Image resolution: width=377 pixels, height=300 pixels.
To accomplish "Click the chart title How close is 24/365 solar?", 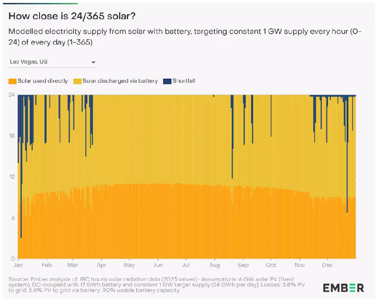I will tap(72, 16).
